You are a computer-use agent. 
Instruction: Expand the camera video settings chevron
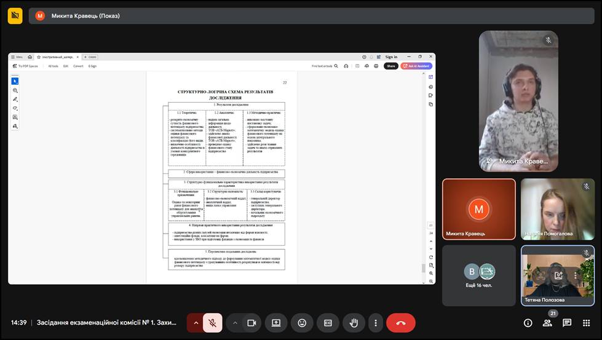(235, 323)
